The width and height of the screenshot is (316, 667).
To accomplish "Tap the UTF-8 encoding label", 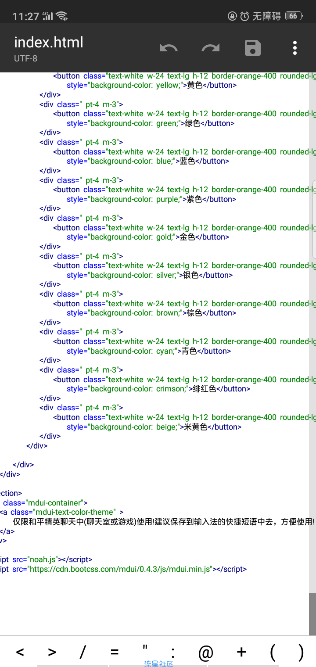I will pos(25,58).
